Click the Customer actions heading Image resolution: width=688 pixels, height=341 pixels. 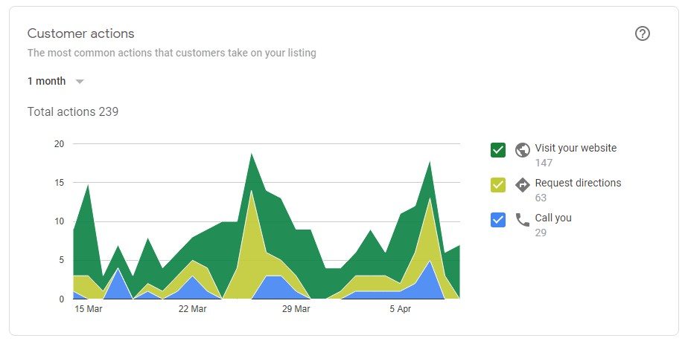click(x=80, y=33)
